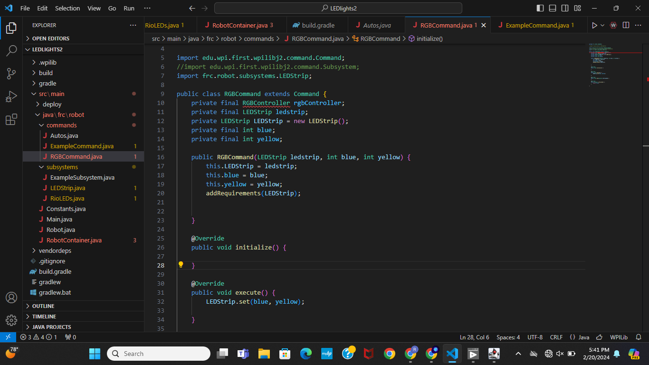The image size is (649, 365).
Task: Run the Java file with play button
Action: point(594,25)
